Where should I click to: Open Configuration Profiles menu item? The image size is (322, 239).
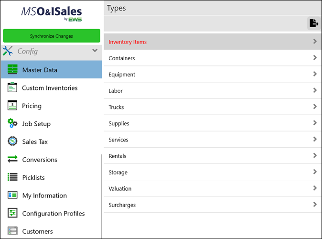(x=54, y=213)
